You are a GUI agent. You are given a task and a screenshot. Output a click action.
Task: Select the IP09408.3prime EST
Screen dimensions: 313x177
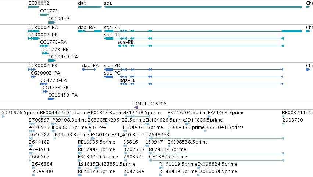coord(54,124)
